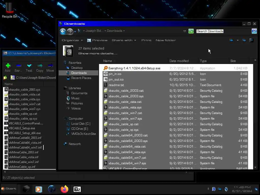Click the Move arrow in 7-Zip window

[50, 68]
